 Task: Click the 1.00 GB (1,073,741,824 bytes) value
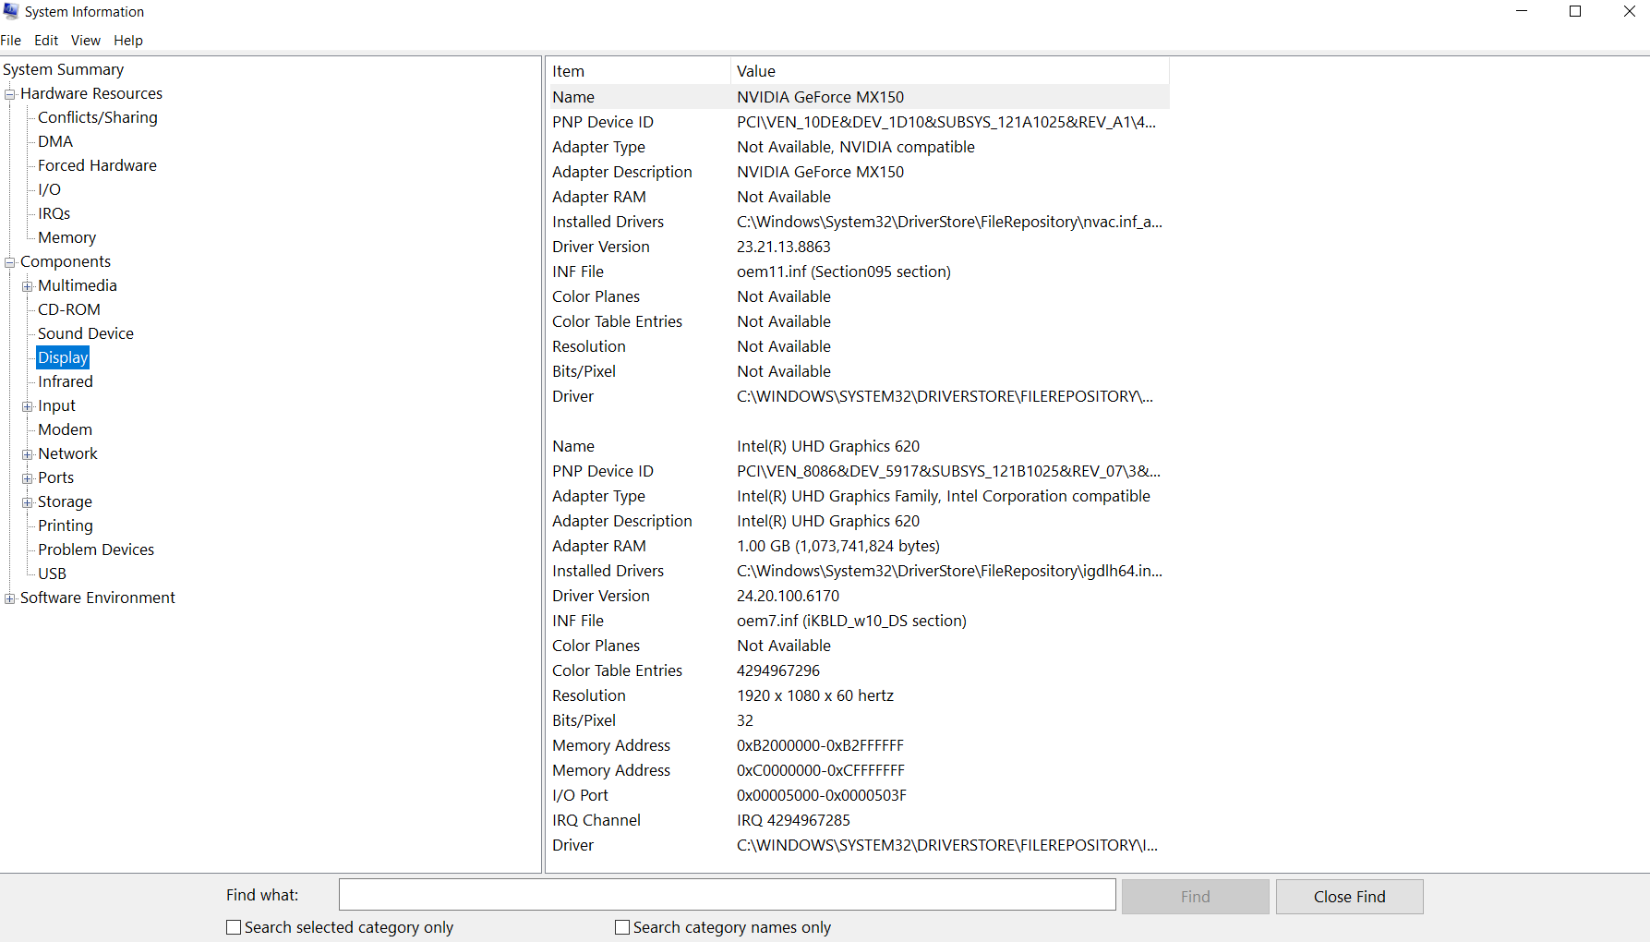(838, 546)
